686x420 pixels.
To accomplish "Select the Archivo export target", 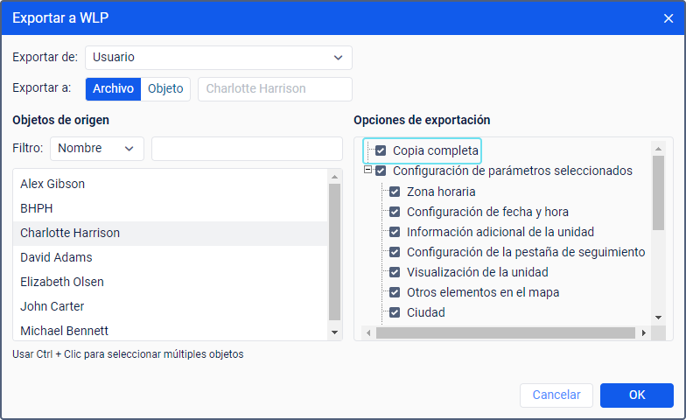I will tap(113, 89).
